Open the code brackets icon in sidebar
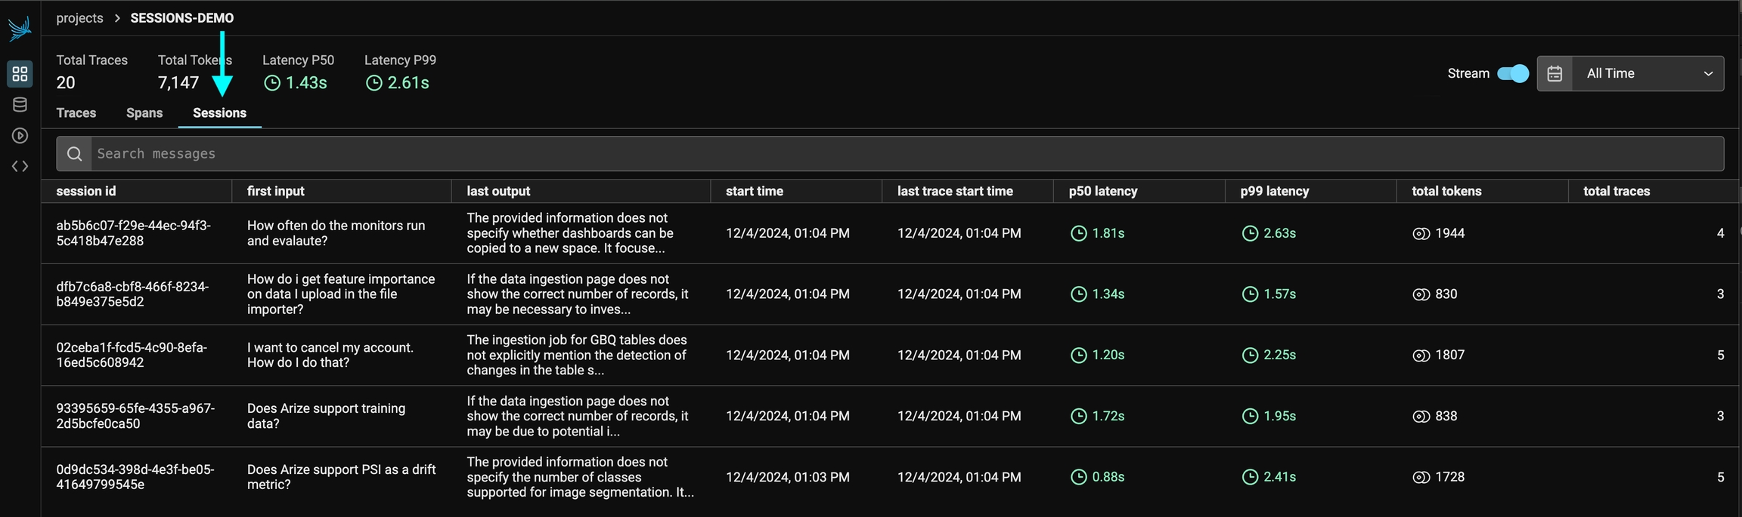The width and height of the screenshot is (1742, 517). tap(20, 166)
